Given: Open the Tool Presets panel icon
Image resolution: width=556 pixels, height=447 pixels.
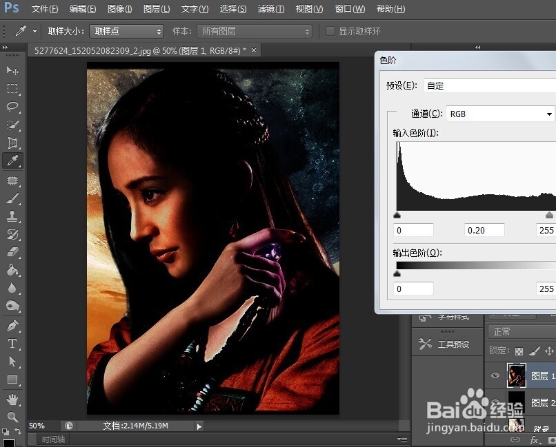Looking at the screenshot, I should click(425, 344).
